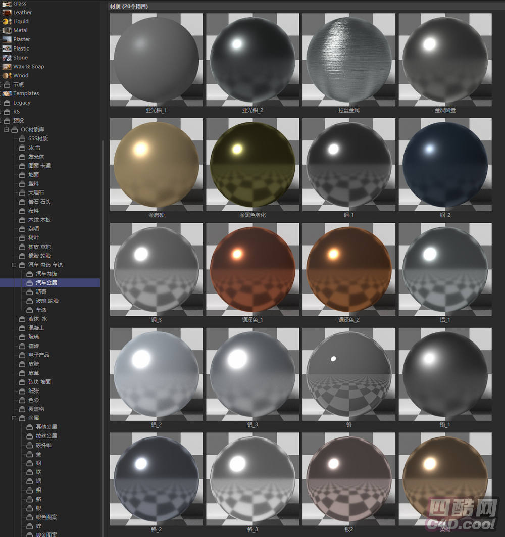505x537 pixels.
Task: Select the 拉丝金属 material thumbnail
Action: click(349, 59)
